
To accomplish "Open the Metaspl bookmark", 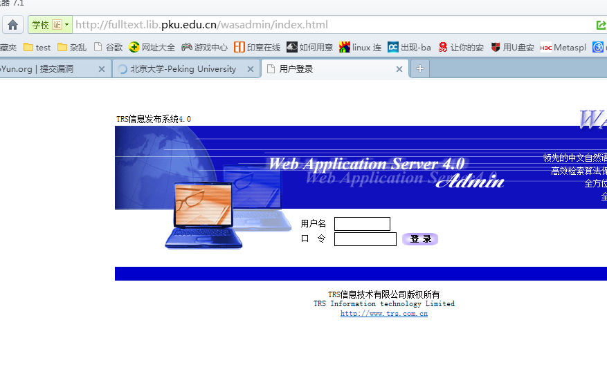I will click(563, 47).
